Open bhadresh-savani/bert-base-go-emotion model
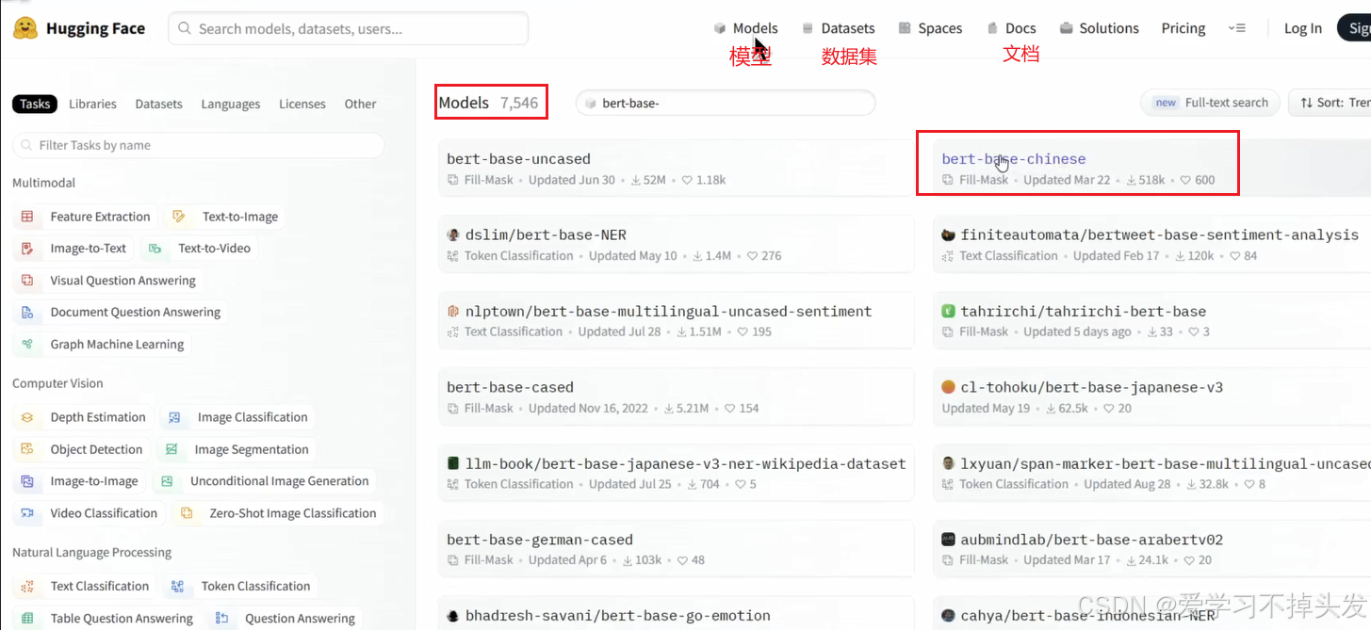 pyautogui.click(x=676, y=613)
